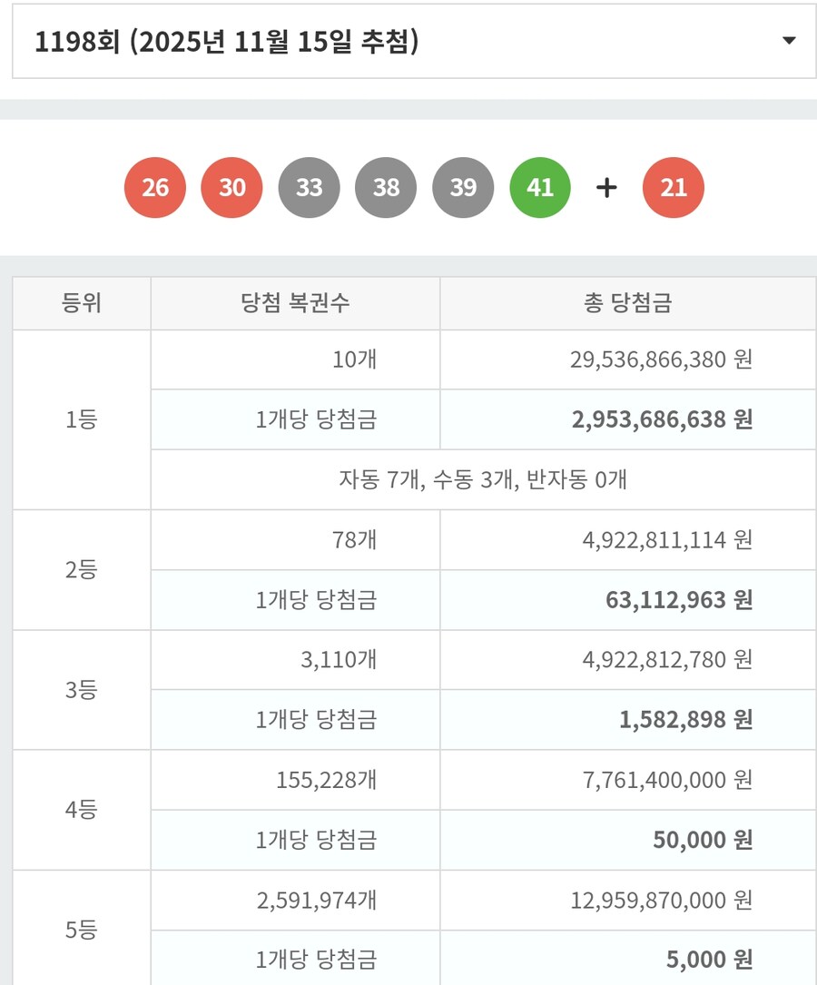
Task: Click the red number ball 30
Action: coord(232,187)
